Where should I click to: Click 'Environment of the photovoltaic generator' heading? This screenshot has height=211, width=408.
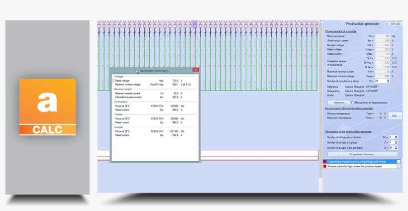click(349, 108)
